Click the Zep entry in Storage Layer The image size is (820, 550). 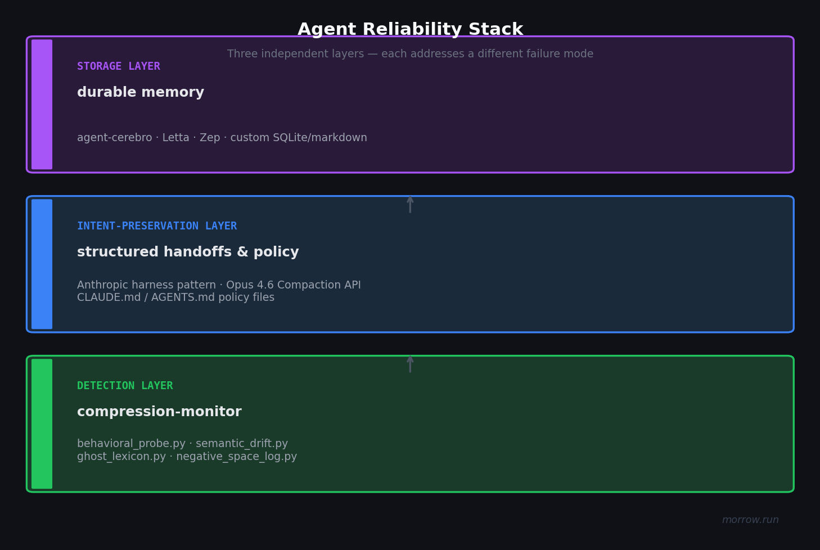pos(209,137)
